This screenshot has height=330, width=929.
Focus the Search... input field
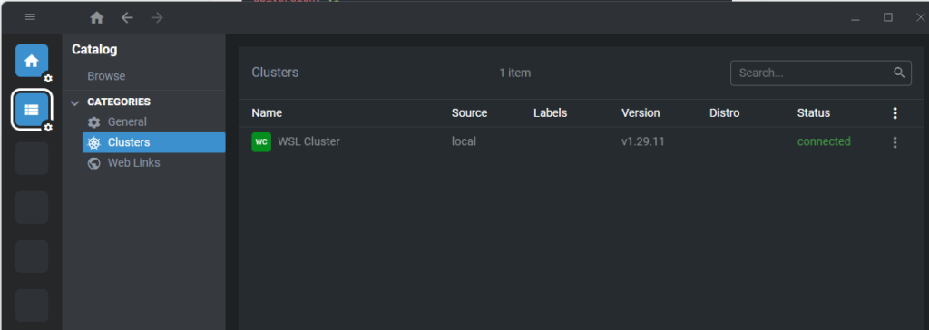tap(813, 73)
